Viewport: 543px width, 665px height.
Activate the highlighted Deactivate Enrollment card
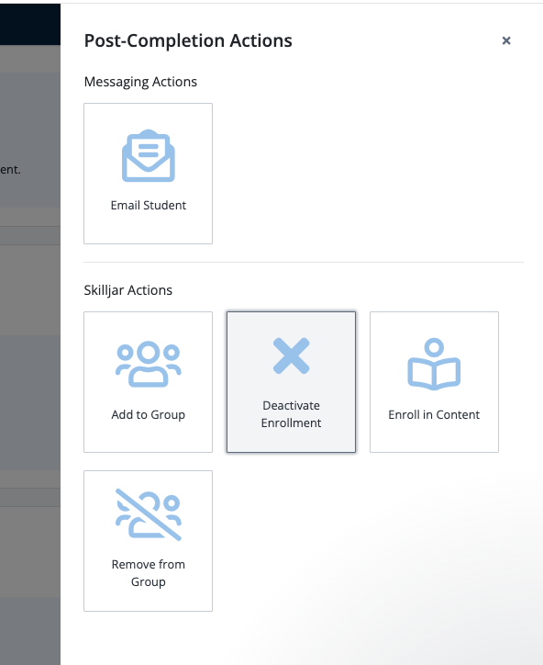[x=292, y=382]
